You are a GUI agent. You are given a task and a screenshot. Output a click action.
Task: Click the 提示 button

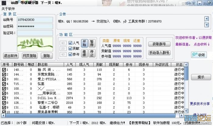coord(201,77)
